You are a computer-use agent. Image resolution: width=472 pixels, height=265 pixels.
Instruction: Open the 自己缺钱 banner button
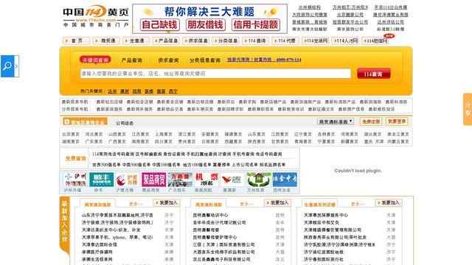pyautogui.click(x=160, y=24)
